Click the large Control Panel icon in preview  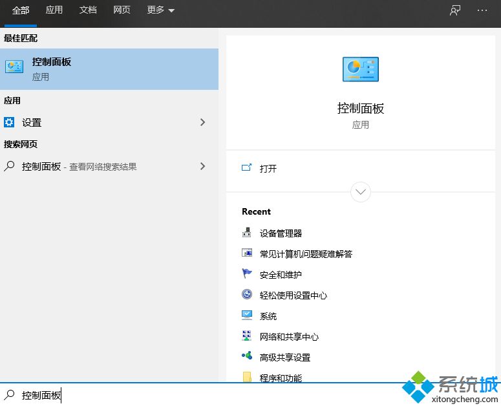point(361,69)
